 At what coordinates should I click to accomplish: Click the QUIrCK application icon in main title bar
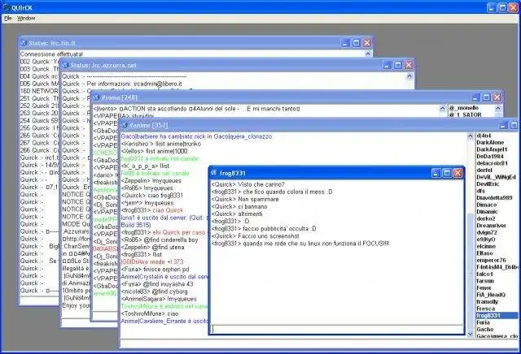(x=6, y=7)
